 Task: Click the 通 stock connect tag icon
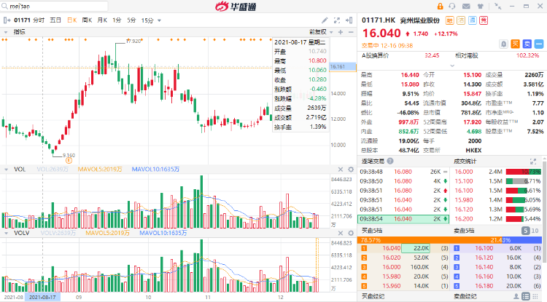(x=472, y=20)
